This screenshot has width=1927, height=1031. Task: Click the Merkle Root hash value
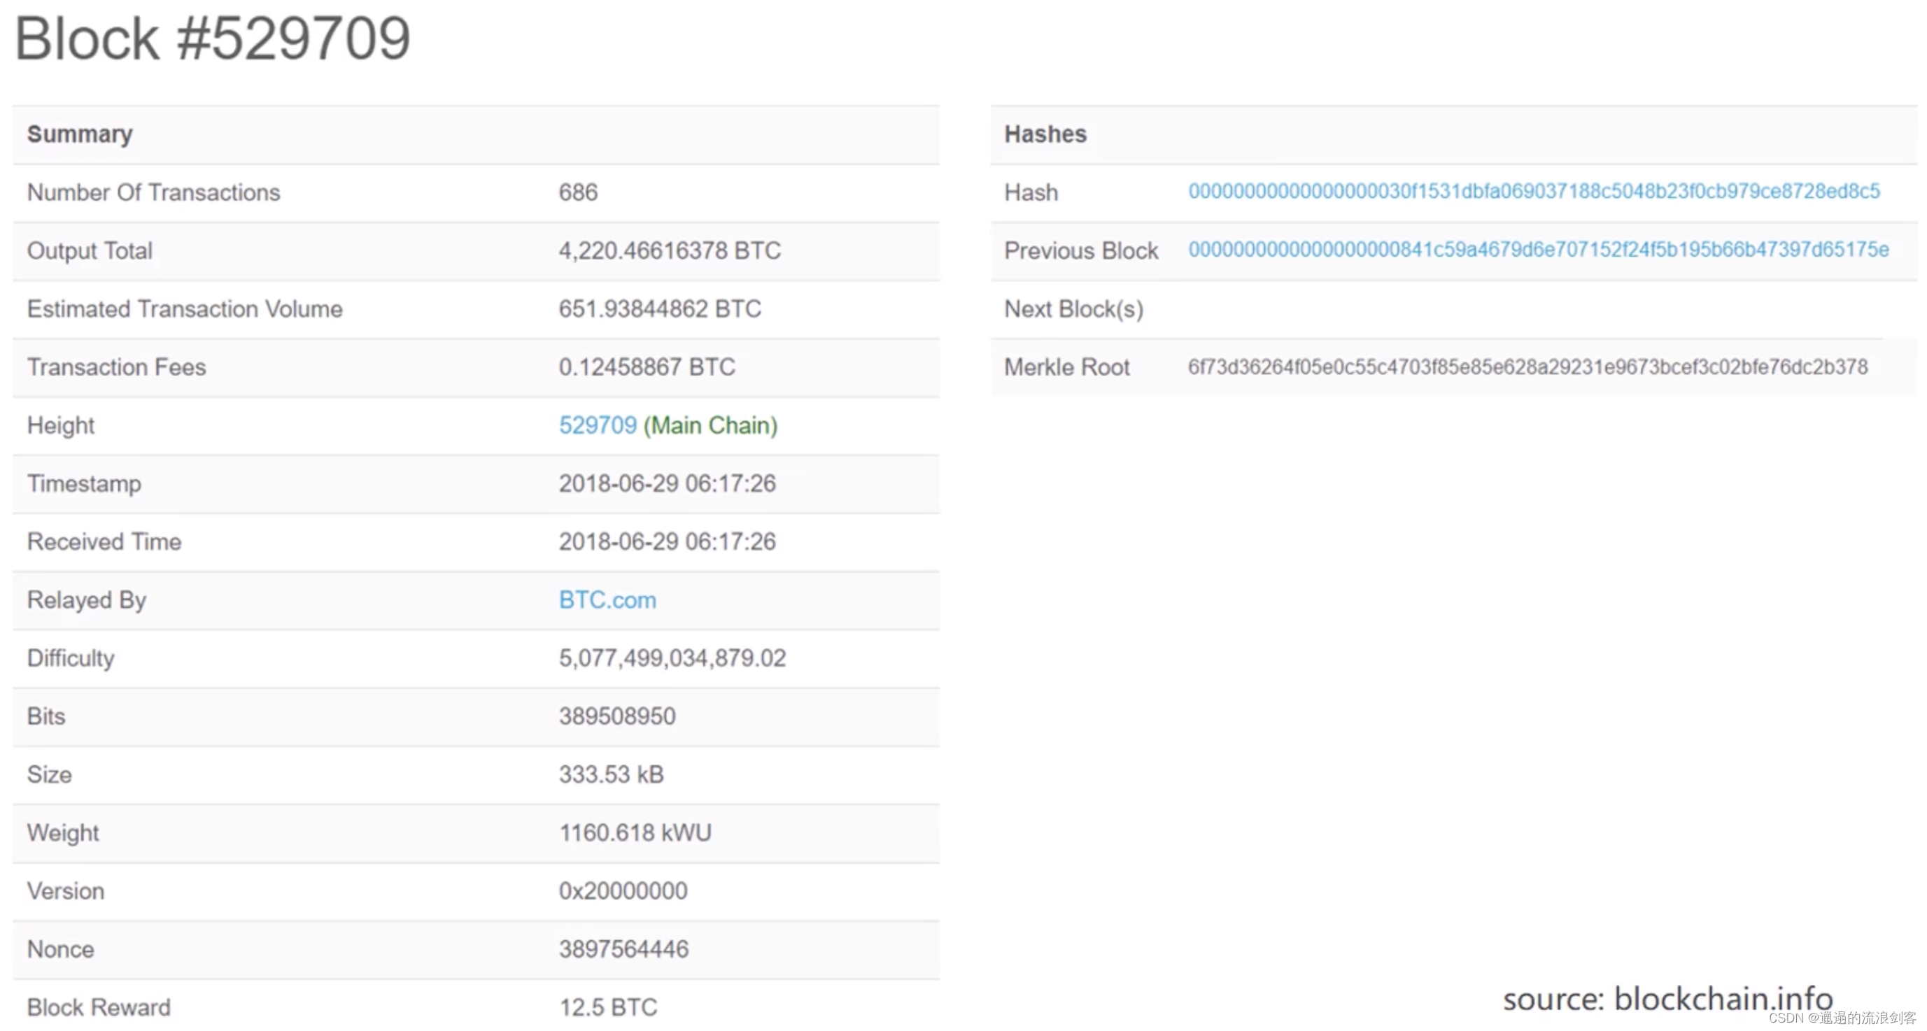(x=1527, y=367)
